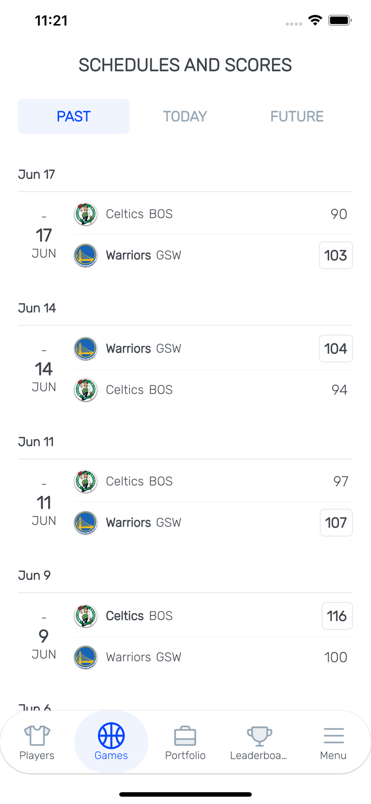This screenshot has height=804, width=371.
Task: Tap Warriors logo in Jun 14 game
Action: (x=86, y=349)
